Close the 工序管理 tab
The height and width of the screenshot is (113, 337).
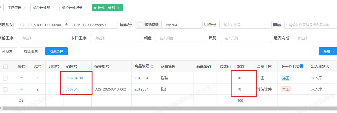point(24,8)
